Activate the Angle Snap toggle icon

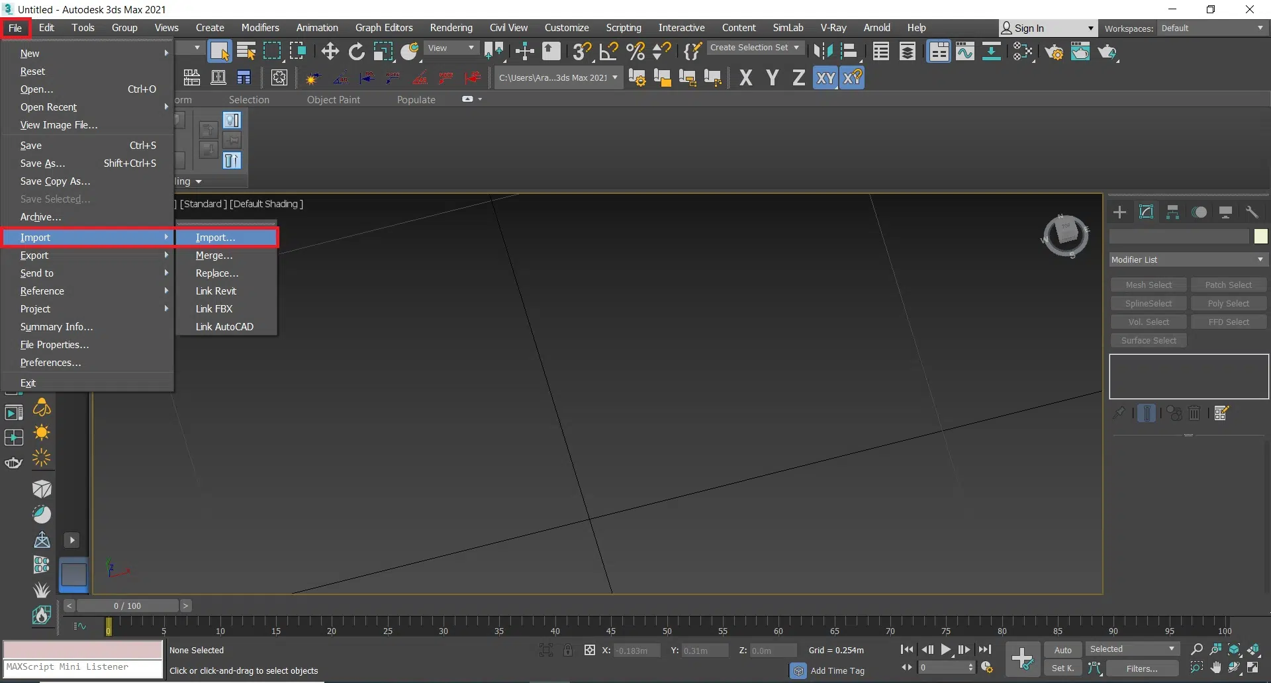pyautogui.click(x=608, y=52)
